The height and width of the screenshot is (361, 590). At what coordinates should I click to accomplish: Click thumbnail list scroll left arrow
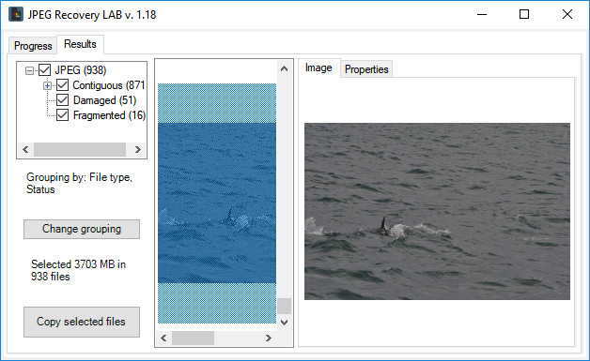click(x=163, y=338)
